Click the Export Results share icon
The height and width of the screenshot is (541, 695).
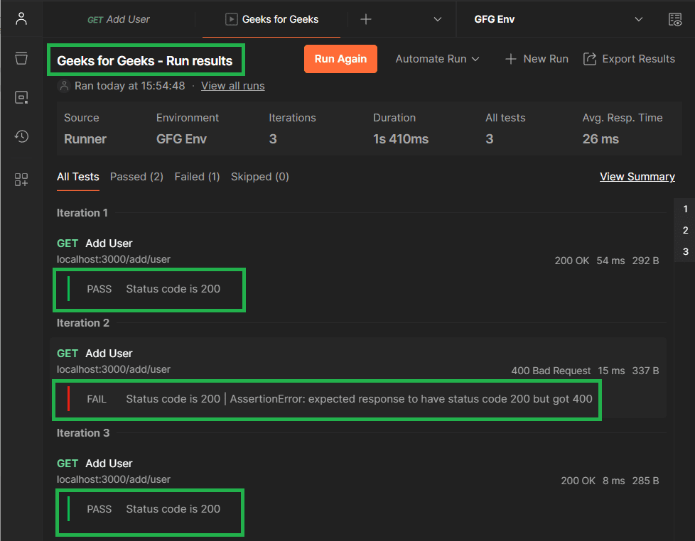tap(590, 59)
